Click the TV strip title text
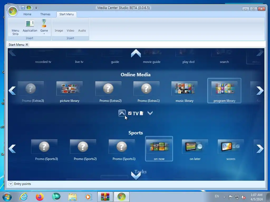Screen dimensions: 270x202 [136, 114]
